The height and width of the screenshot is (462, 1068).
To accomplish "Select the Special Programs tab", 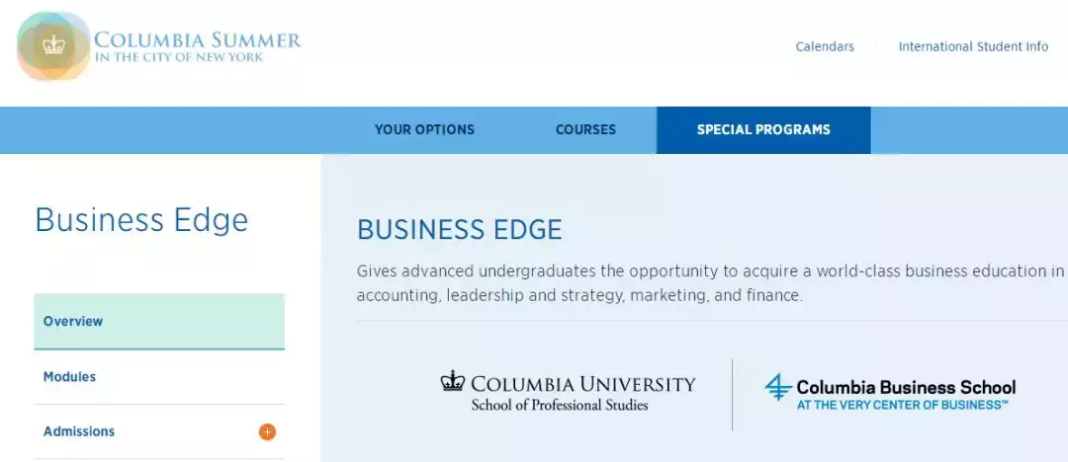I will click(763, 129).
